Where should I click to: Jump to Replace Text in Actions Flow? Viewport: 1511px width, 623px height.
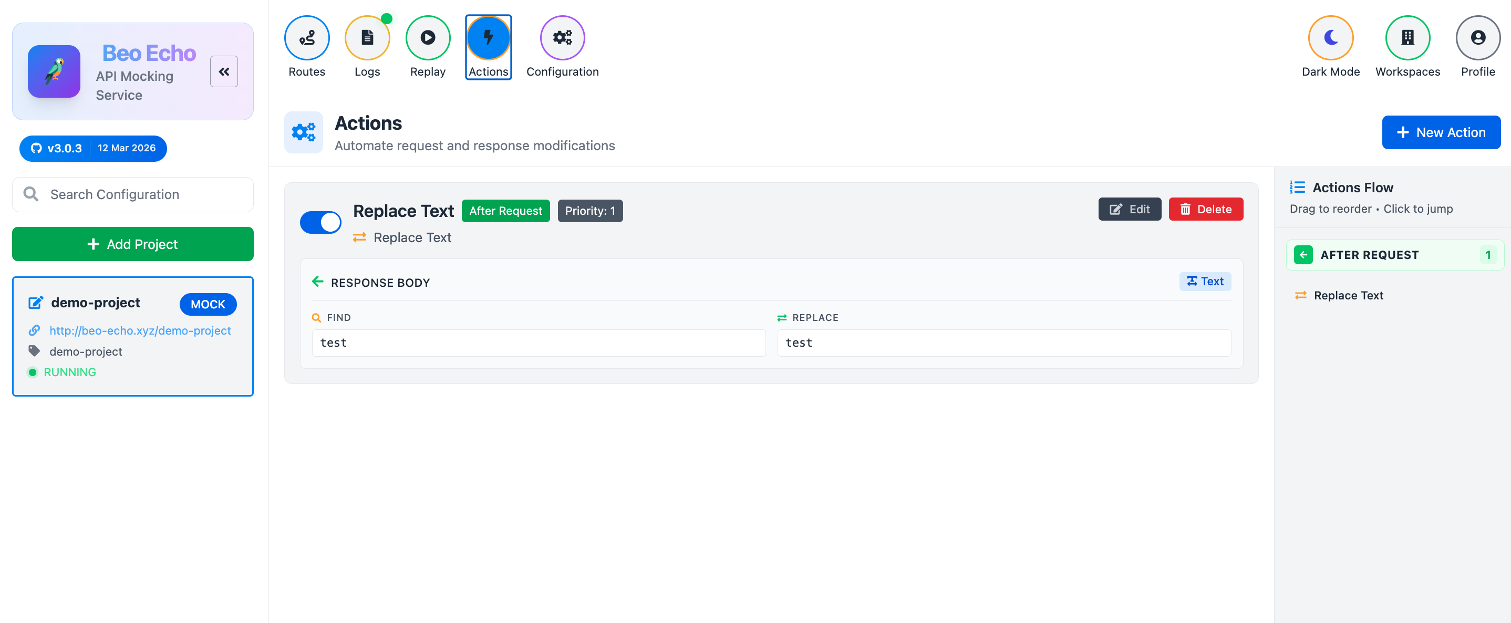(1348, 296)
